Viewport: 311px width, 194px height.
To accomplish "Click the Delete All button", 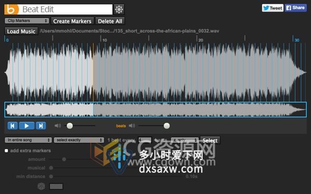I will [x=110, y=21].
